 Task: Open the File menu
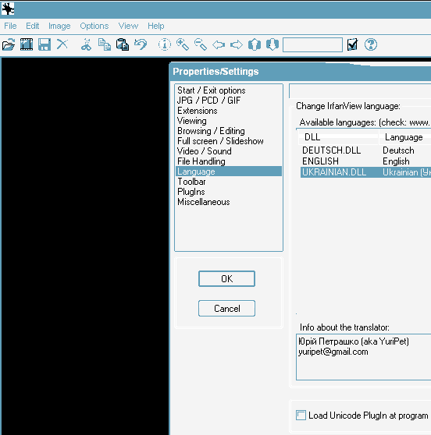[10, 26]
